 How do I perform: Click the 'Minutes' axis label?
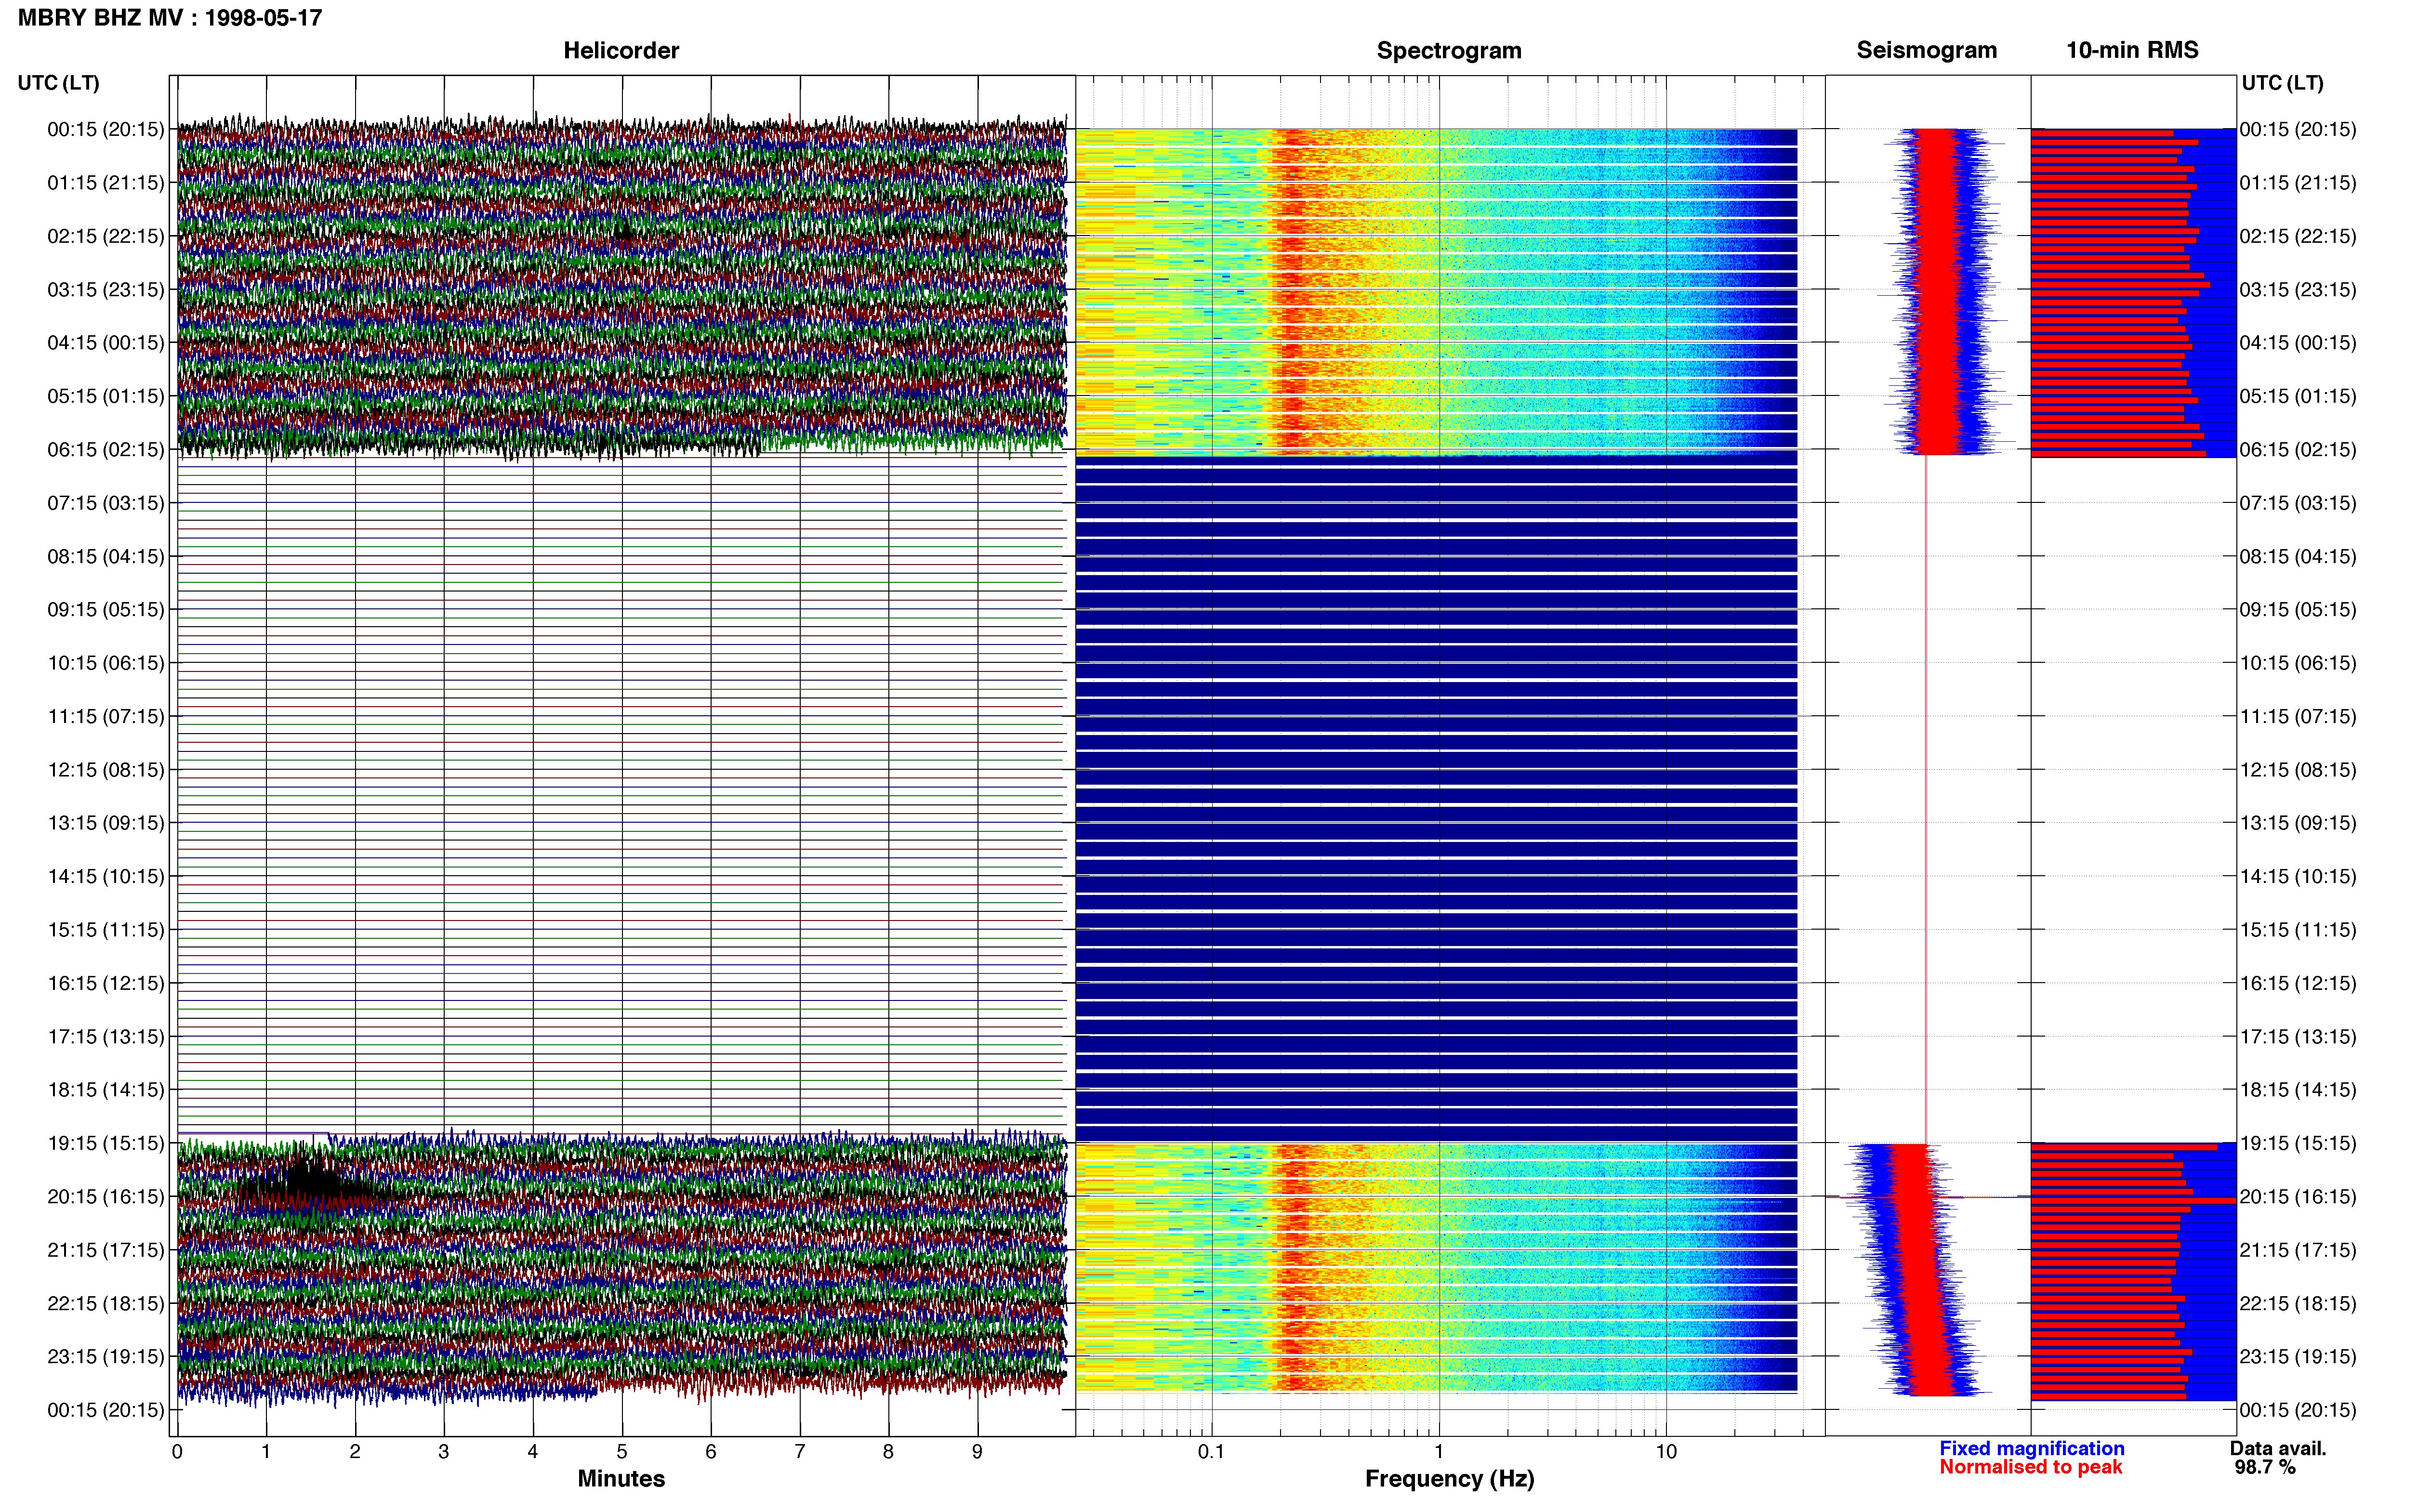tap(621, 1478)
